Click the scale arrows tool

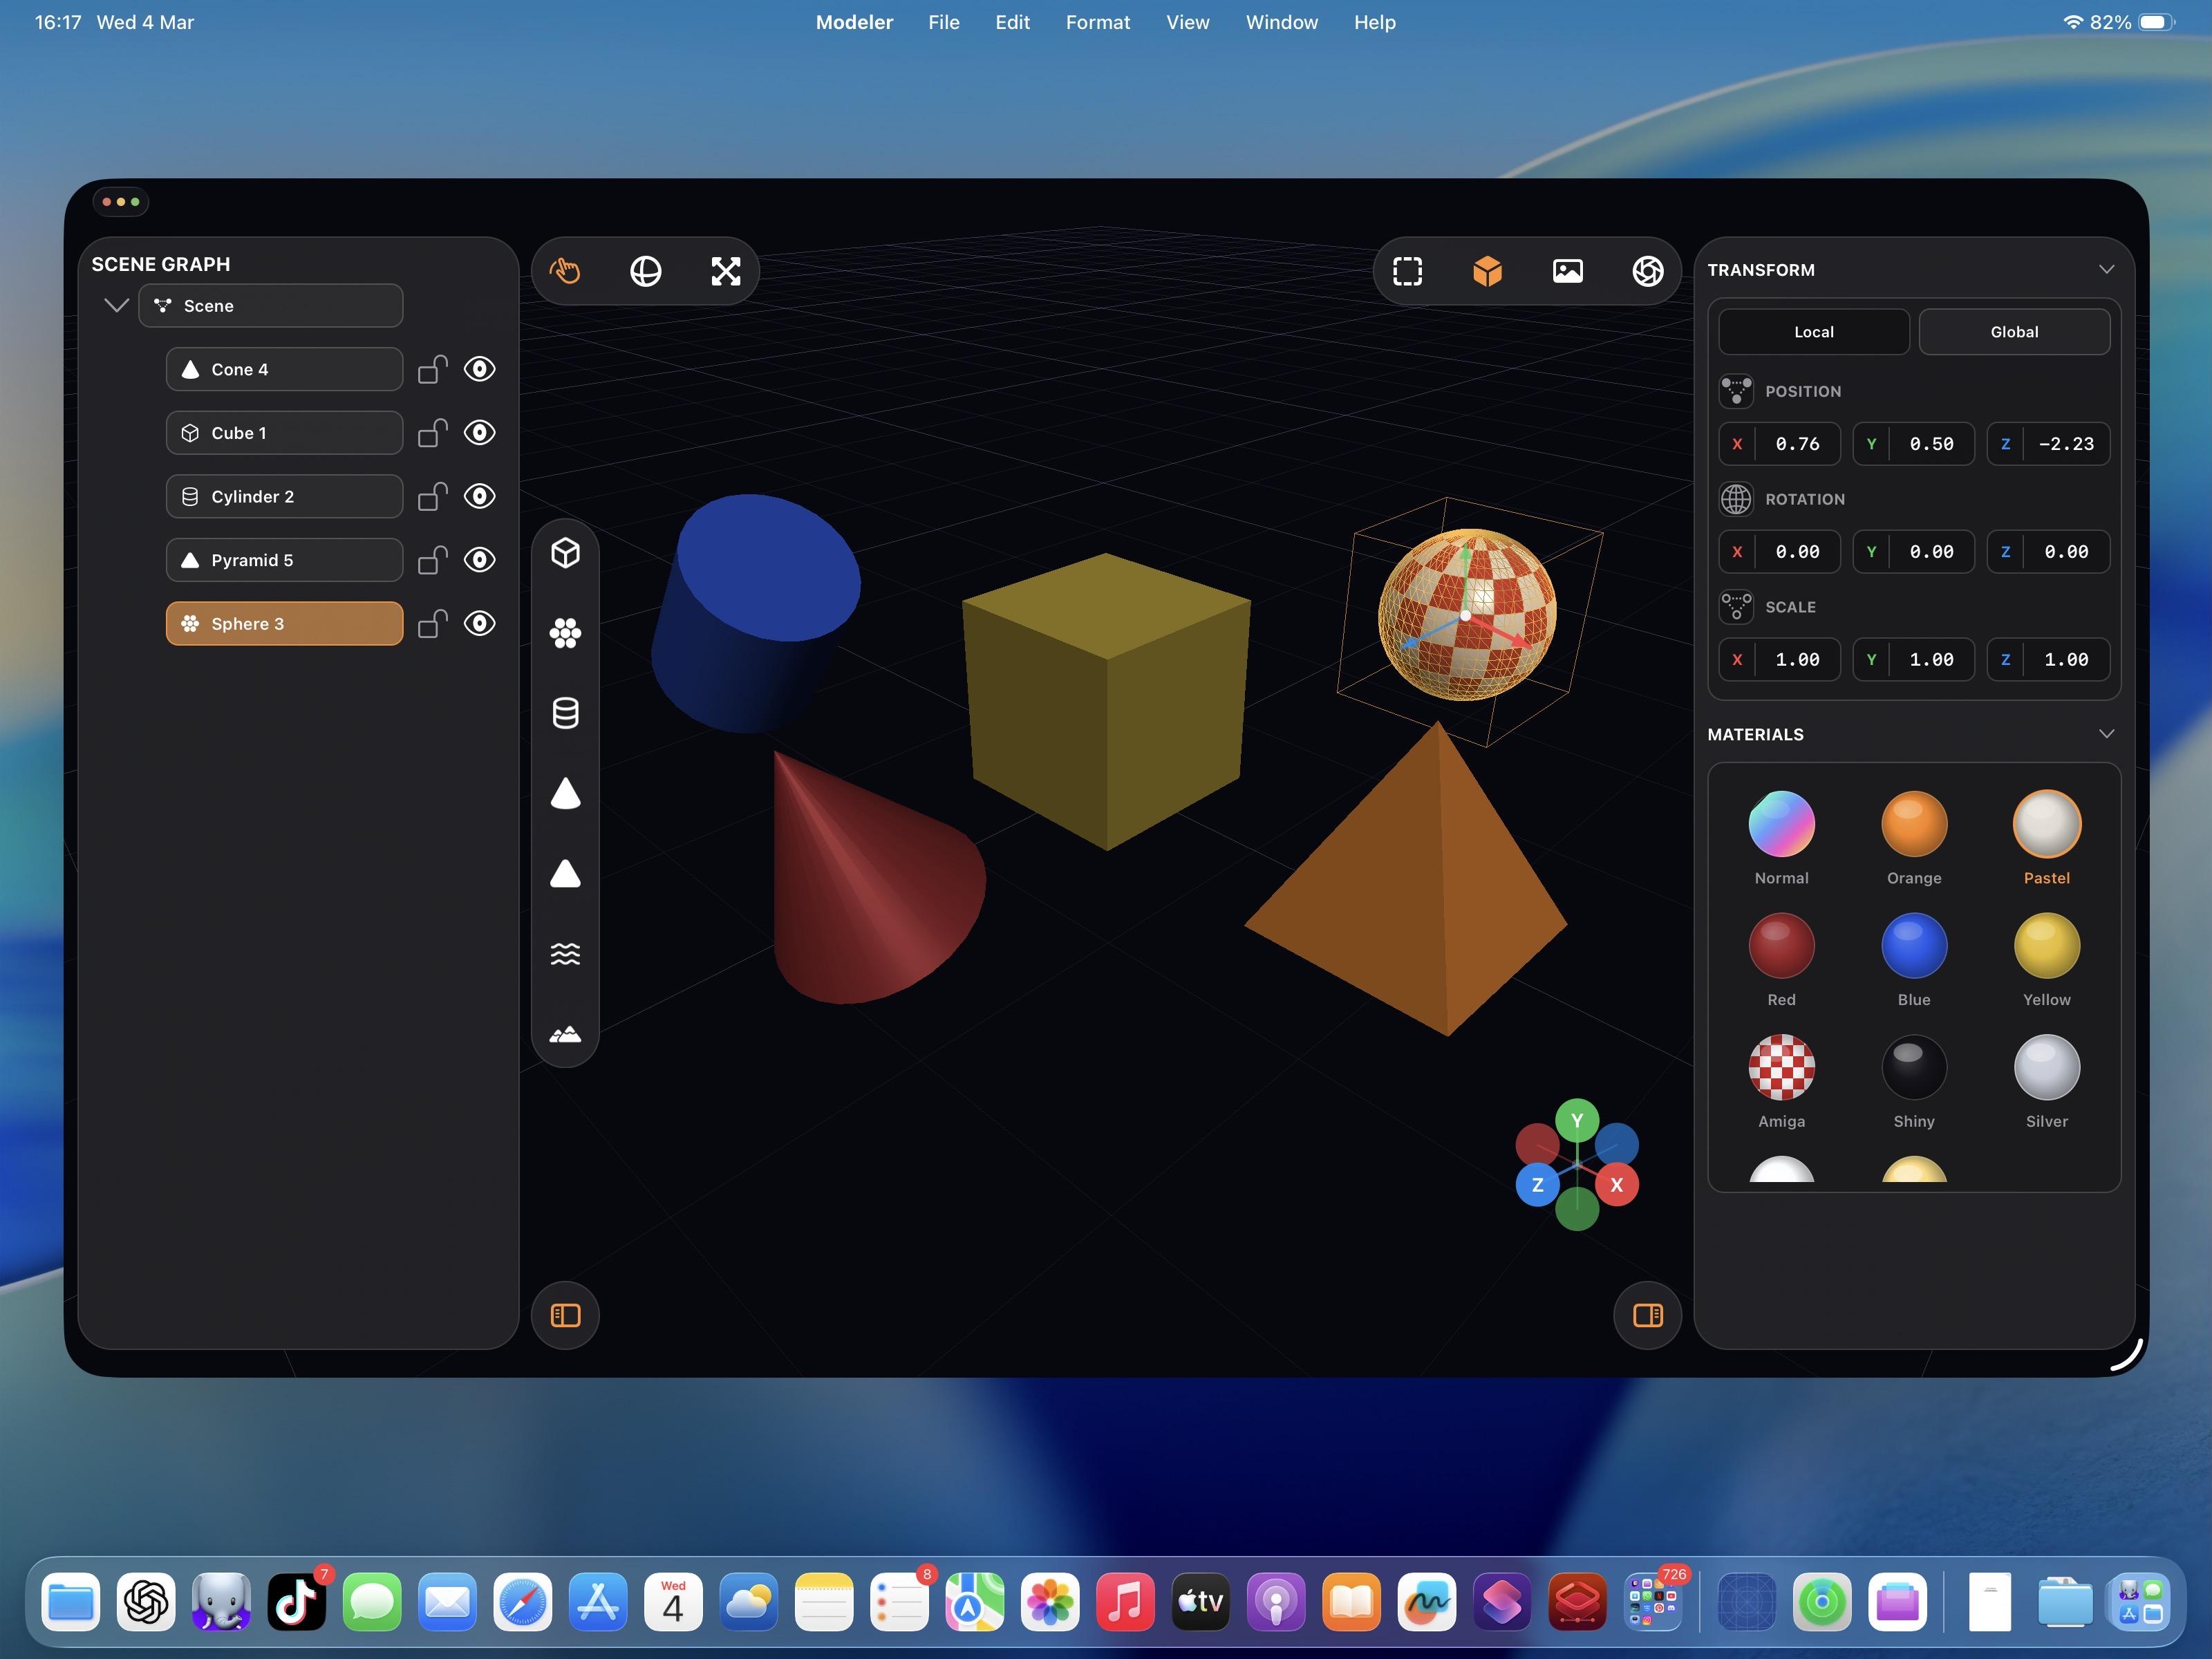tap(726, 271)
